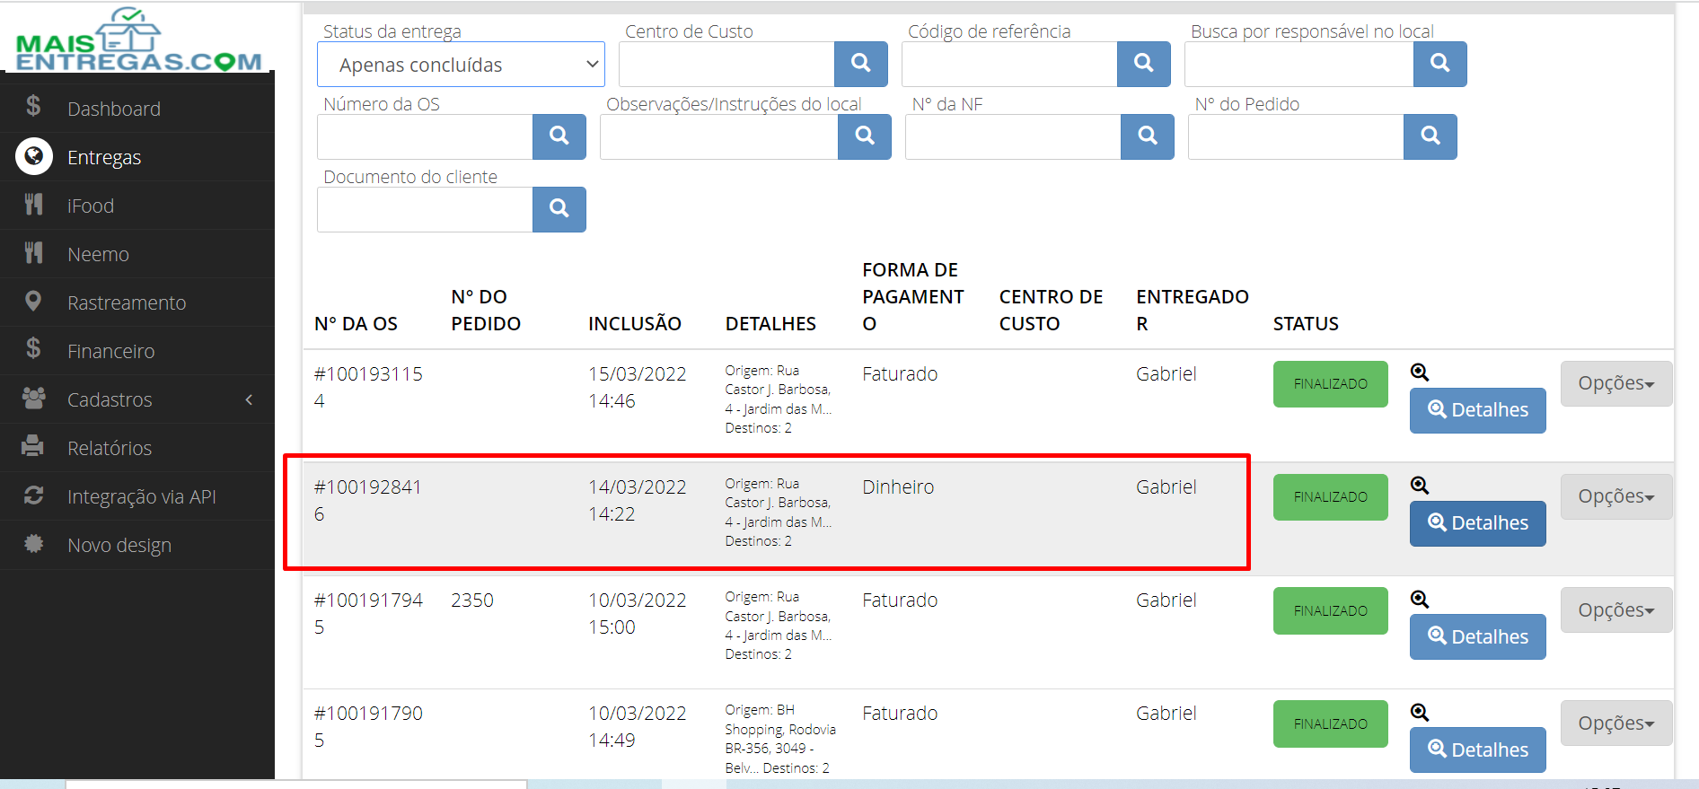Click the Nº do Pedido search icon
The width and height of the screenshot is (1699, 789).
(1430, 136)
